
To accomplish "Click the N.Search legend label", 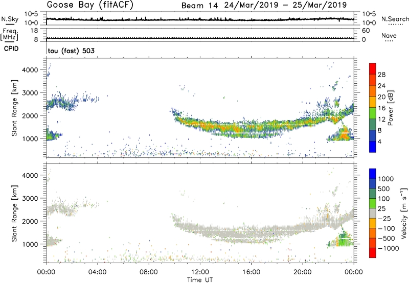I will [395, 19].
